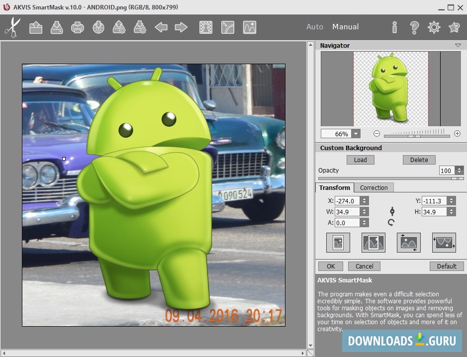
Task: Select the Transform tab
Action: tap(334, 187)
